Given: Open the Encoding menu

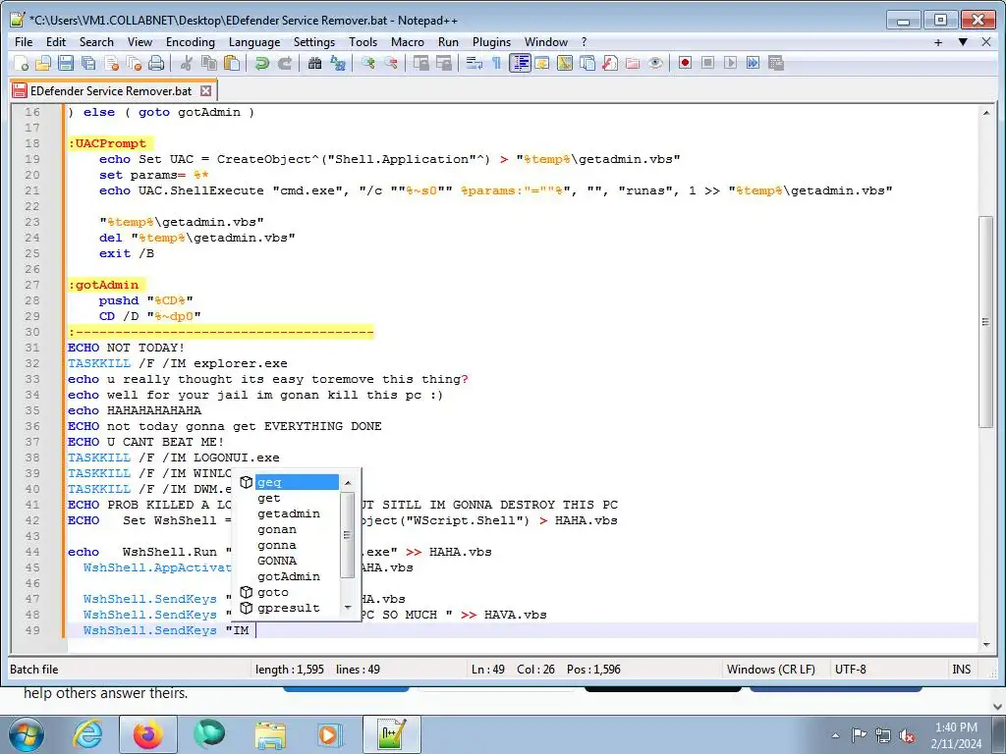Looking at the screenshot, I should (x=191, y=41).
